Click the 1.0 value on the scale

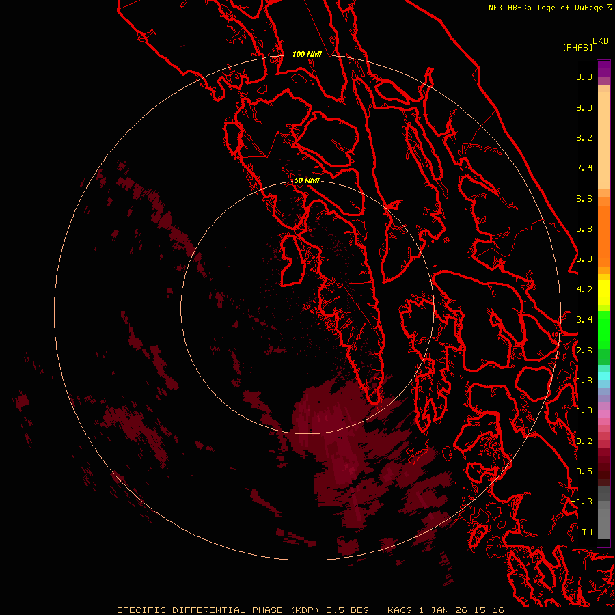(x=584, y=411)
